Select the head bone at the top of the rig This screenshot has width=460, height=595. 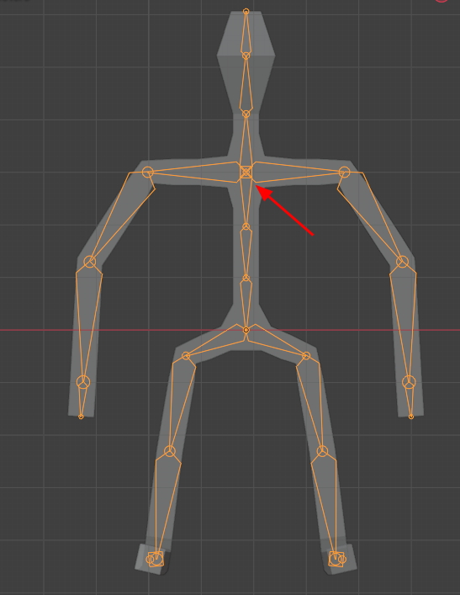[246, 35]
